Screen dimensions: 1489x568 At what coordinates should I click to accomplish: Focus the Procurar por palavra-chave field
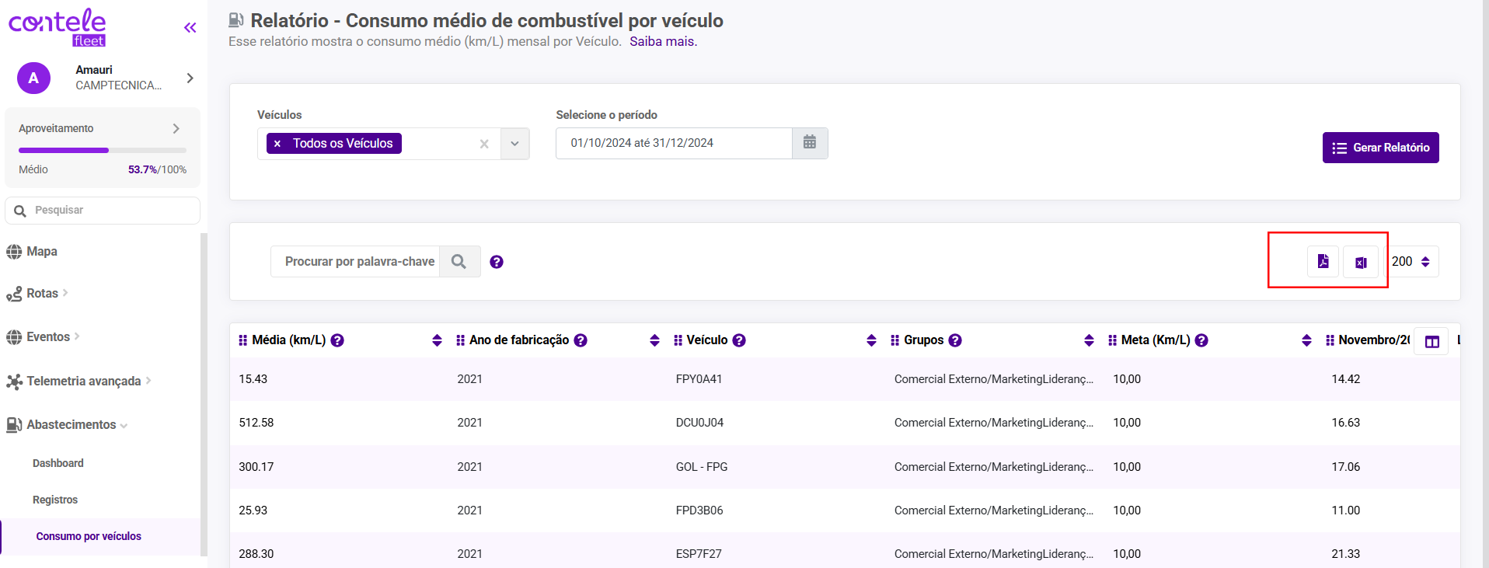point(356,262)
